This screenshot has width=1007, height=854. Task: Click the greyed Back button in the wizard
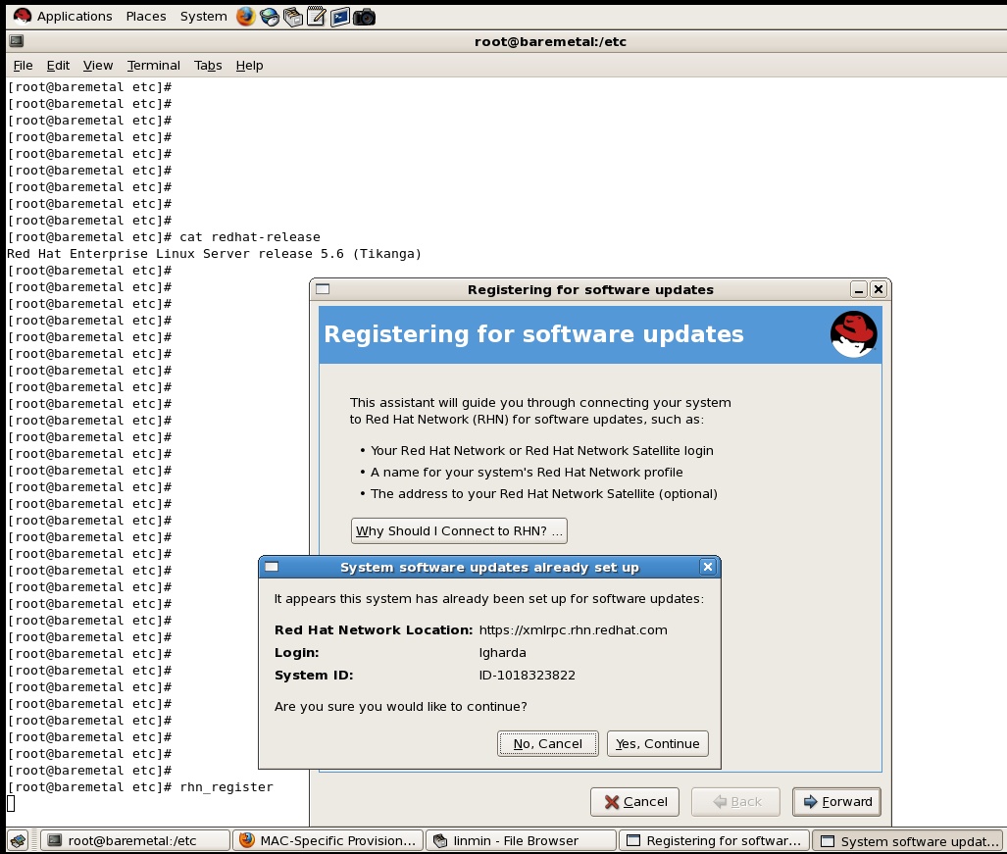point(735,802)
